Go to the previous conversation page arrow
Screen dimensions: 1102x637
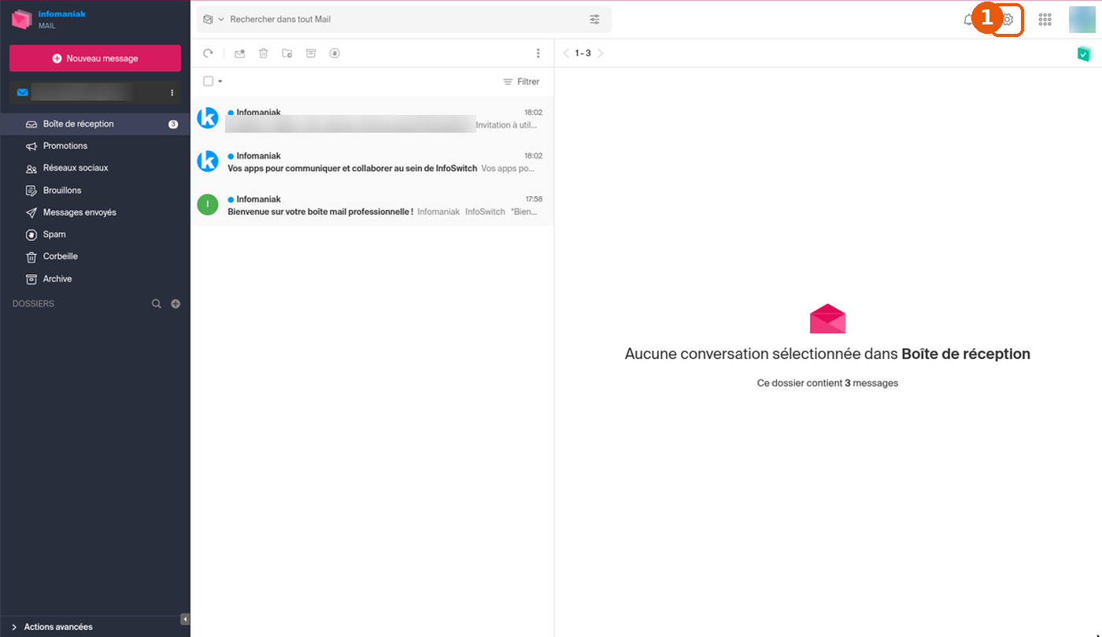tap(566, 54)
